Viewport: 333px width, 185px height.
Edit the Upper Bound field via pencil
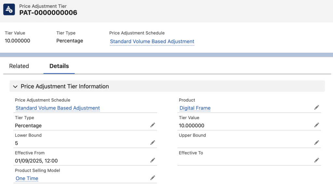pos(316,142)
